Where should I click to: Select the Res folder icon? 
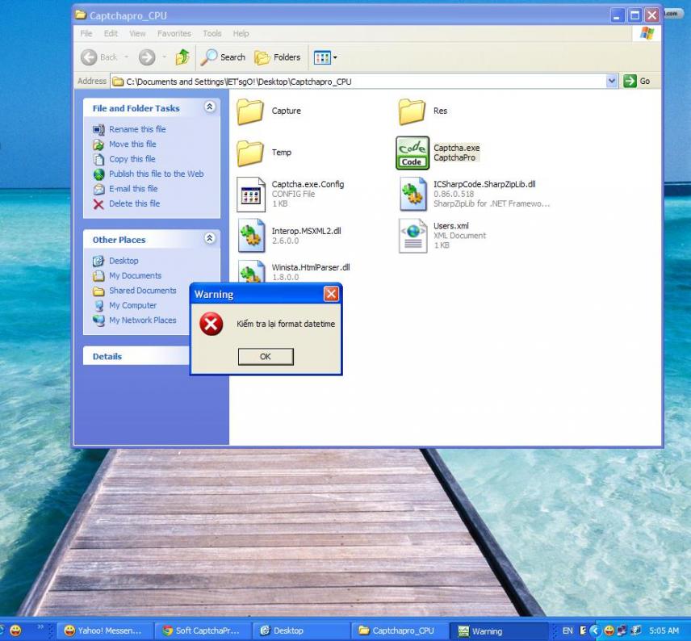tap(412, 111)
